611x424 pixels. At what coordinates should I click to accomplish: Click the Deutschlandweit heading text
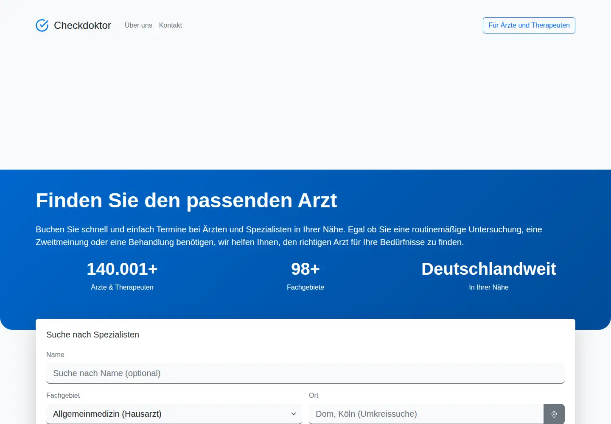[x=489, y=269]
